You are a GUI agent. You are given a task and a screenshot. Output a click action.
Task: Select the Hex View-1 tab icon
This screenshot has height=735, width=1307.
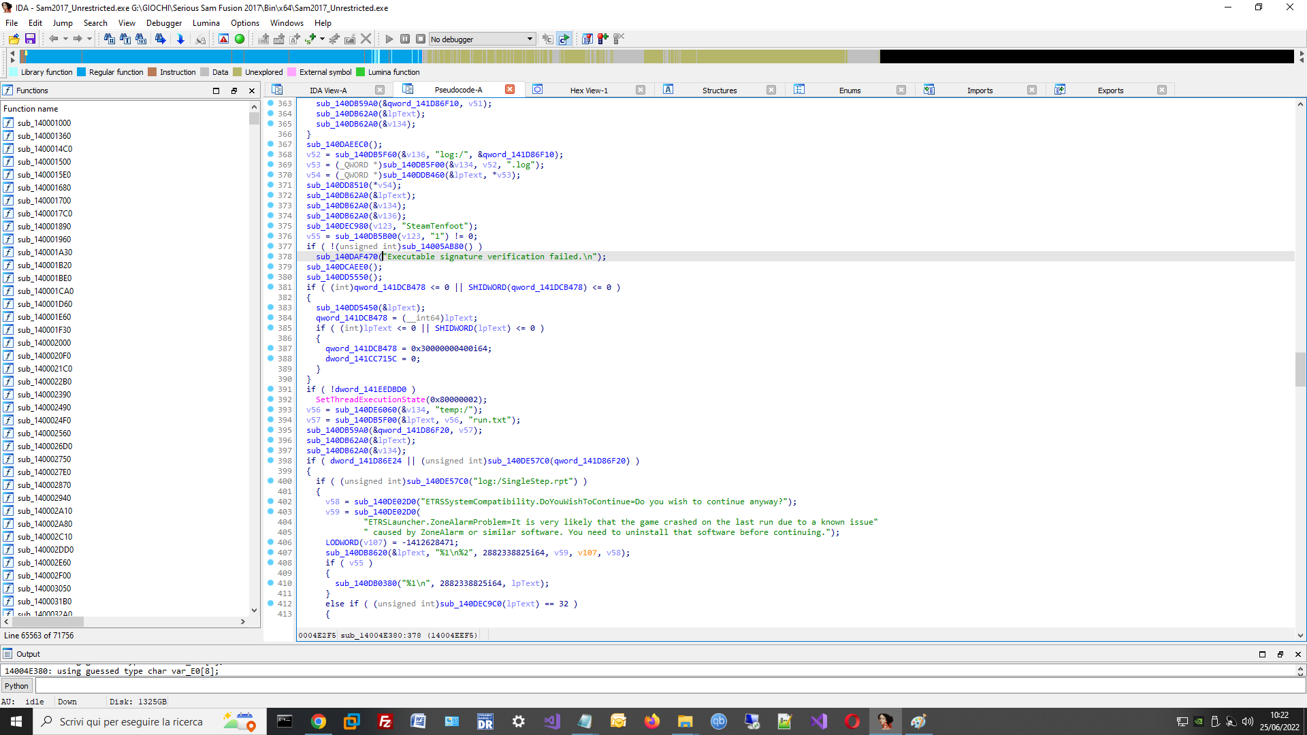point(537,89)
